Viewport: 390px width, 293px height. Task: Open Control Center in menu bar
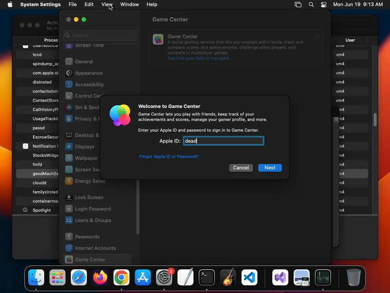pyautogui.click(x=324, y=5)
